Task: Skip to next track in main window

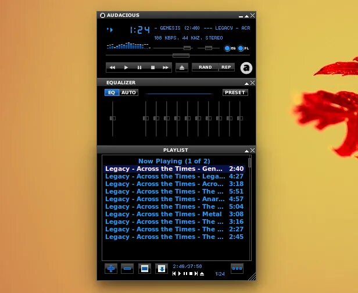Action: (x=166, y=67)
